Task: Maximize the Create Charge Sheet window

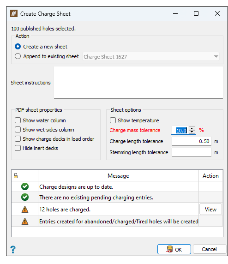Action: coord(196,13)
